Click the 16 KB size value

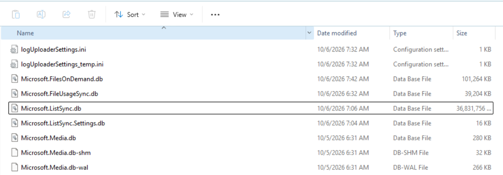click(484, 123)
